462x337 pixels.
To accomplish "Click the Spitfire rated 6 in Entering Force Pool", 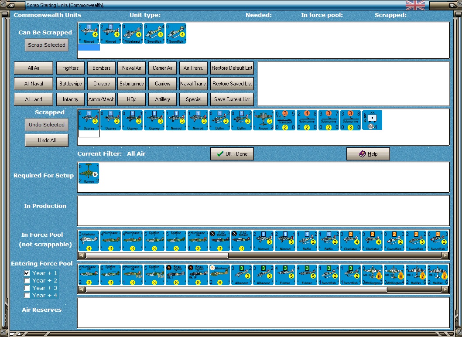I will click(110, 275).
